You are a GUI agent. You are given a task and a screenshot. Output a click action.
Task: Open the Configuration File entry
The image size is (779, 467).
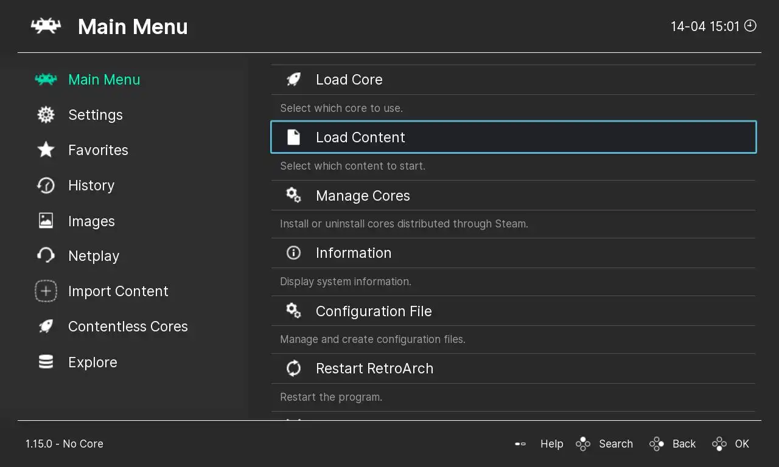(373, 311)
